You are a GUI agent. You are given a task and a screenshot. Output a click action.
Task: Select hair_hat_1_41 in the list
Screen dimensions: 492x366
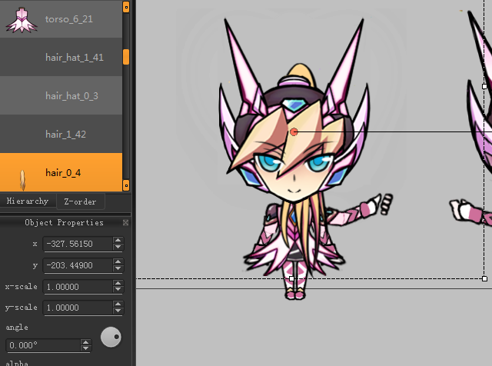coord(74,57)
